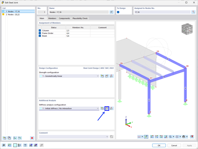Delete selected joint with red X
The image size is (198, 149).
(32, 138)
